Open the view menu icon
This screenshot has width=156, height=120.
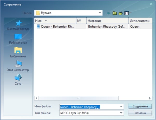click(x=127, y=13)
